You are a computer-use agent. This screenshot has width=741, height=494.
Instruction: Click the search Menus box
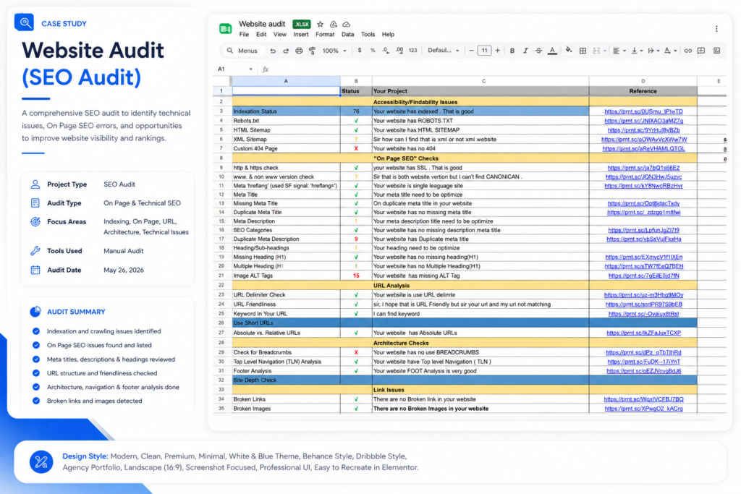[242, 51]
